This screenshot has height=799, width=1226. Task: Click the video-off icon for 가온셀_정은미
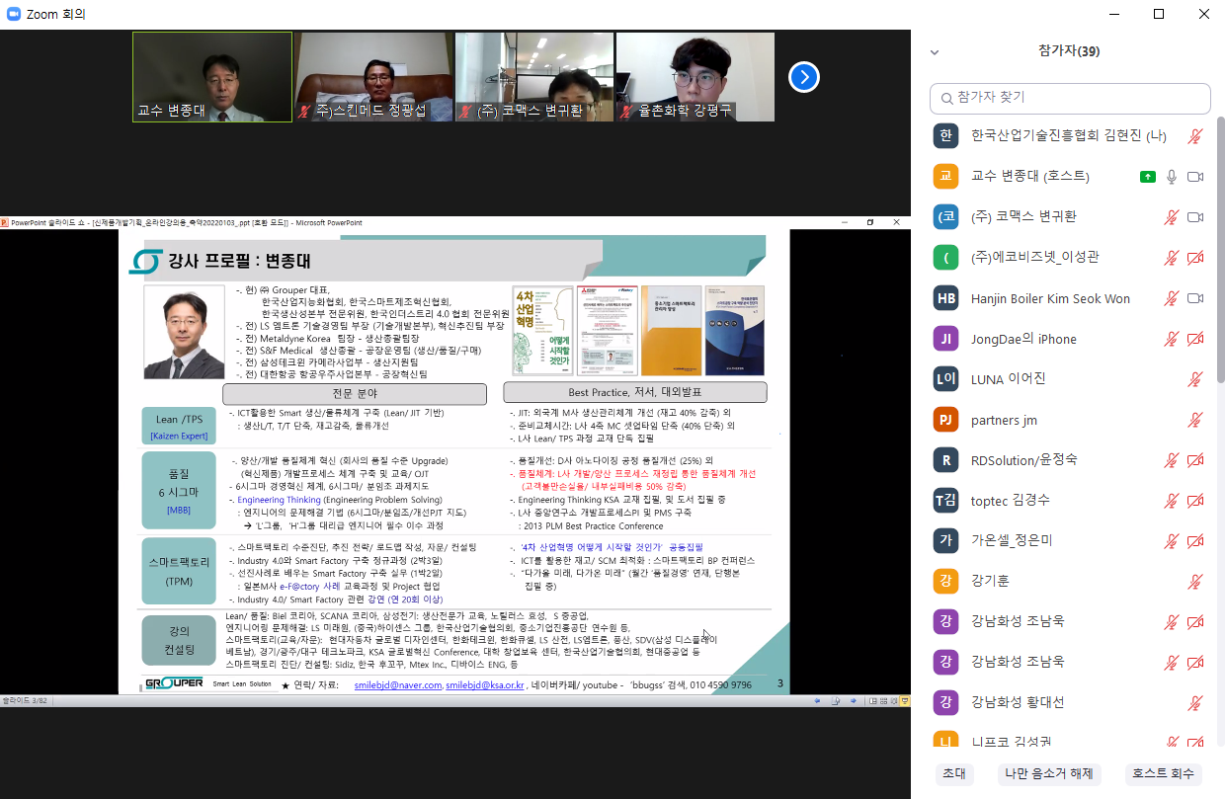click(1195, 541)
